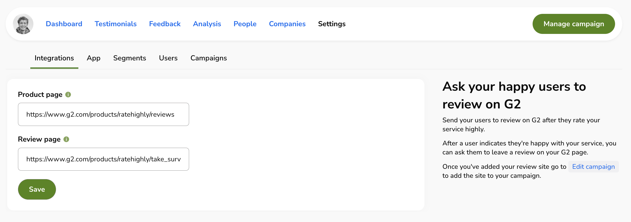Open the People page
The width and height of the screenshot is (631, 222).
245,24
